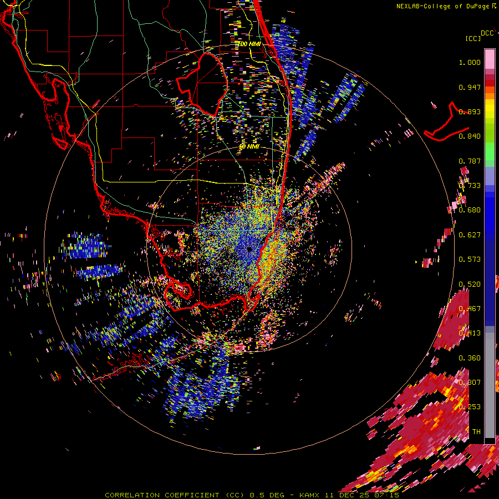Screen dimensions: 499x499
Task: Click the 50 NMI range ring label
Action: pos(249,146)
